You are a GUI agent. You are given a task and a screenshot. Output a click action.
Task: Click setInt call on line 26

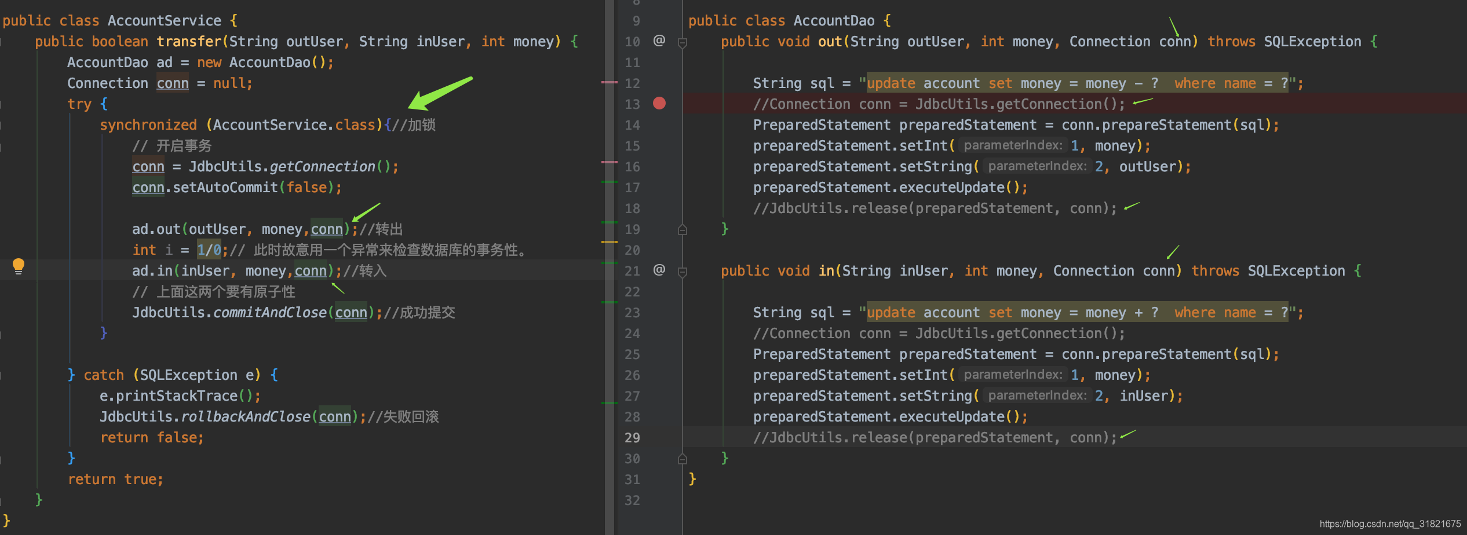click(952, 375)
